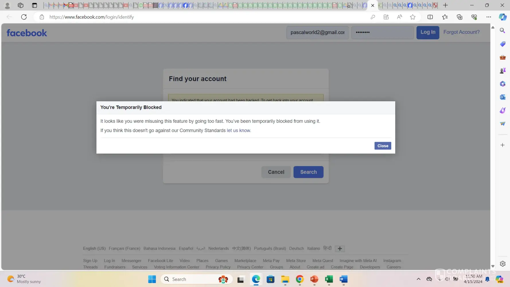Close the current active tab

coord(373,5)
